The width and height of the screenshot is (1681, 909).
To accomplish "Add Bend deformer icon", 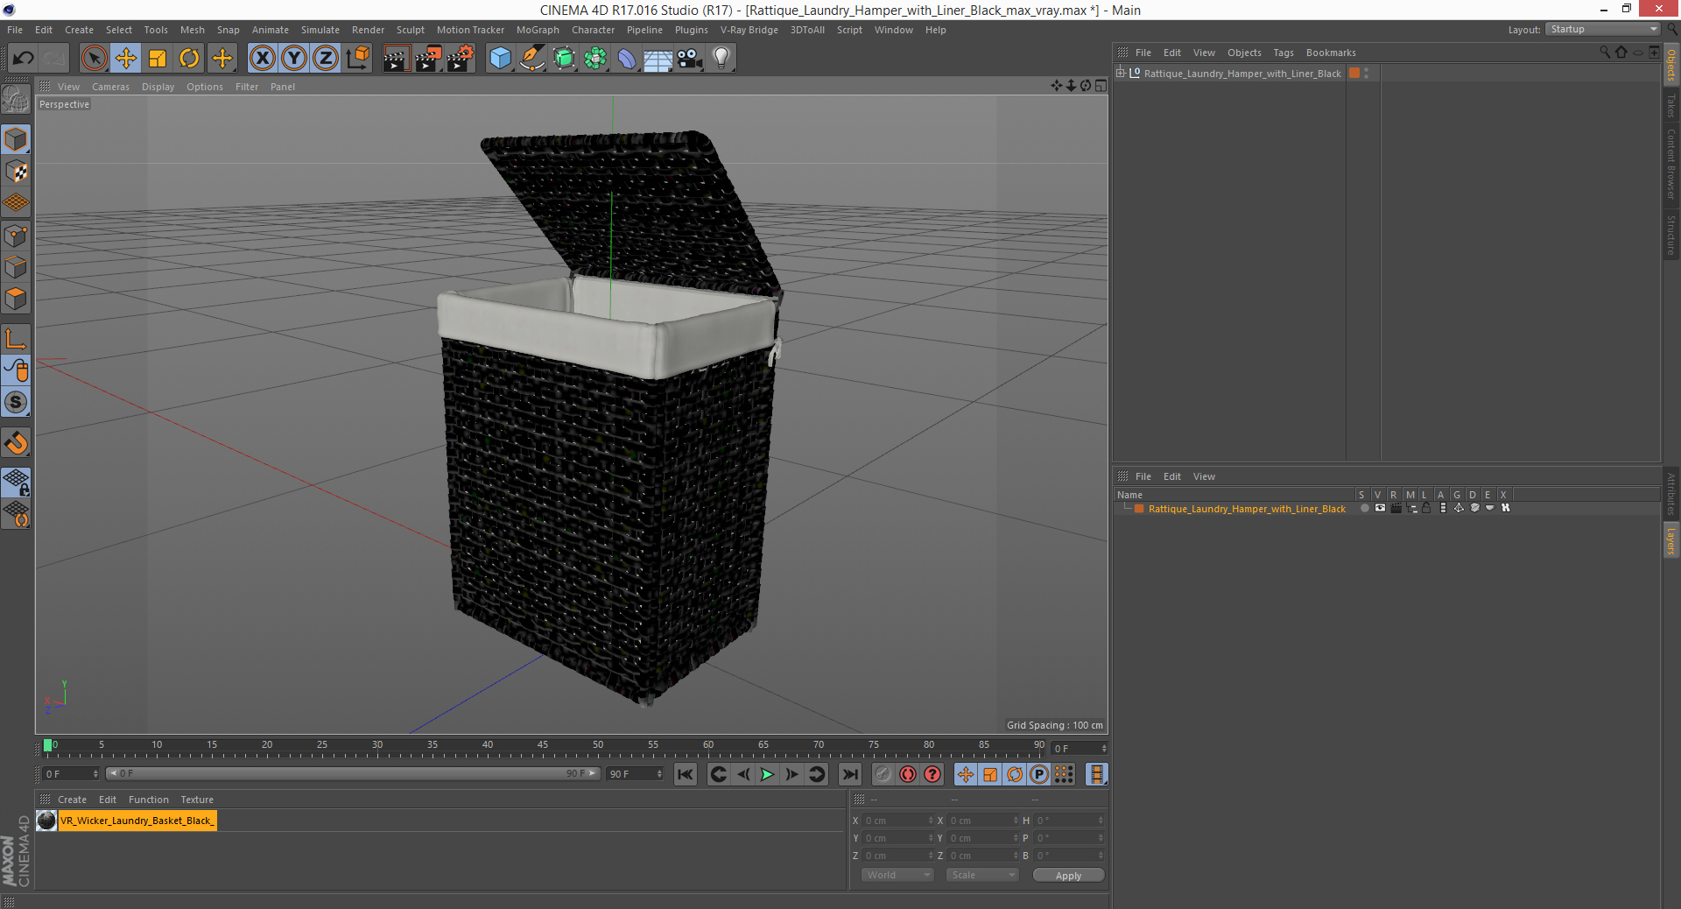I will [x=627, y=59].
